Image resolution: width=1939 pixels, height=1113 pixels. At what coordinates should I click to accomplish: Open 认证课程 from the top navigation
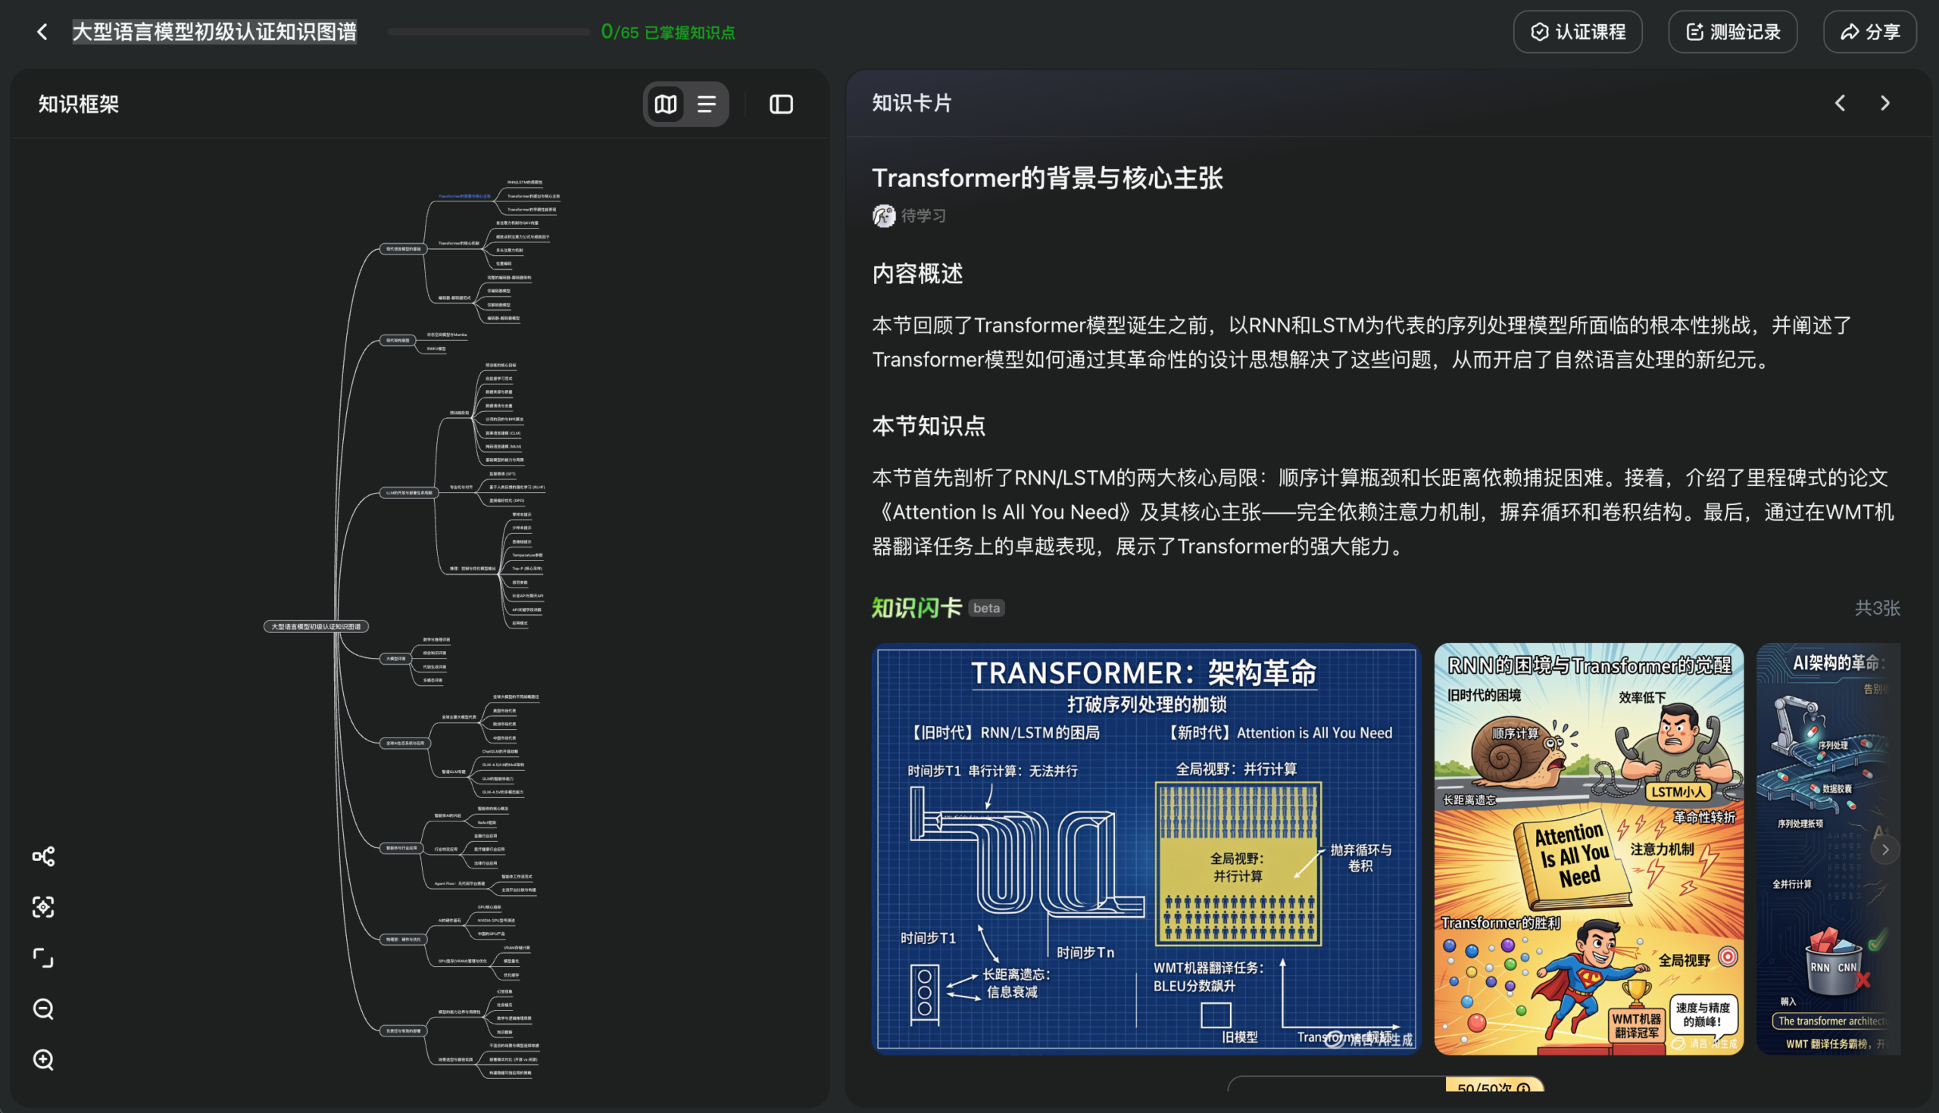[1578, 32]
